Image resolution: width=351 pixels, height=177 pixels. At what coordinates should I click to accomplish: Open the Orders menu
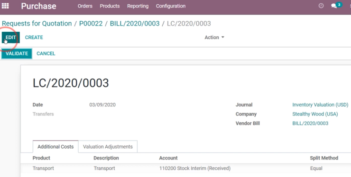[85, 6]
